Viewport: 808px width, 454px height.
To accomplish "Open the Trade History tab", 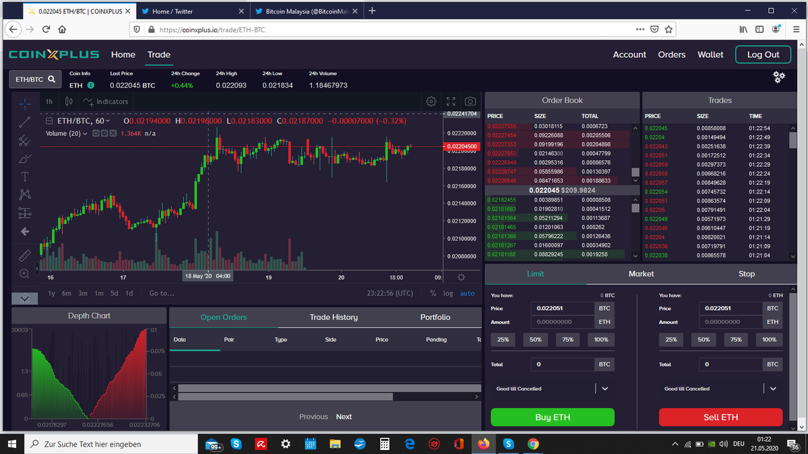I will pos(333,317).
